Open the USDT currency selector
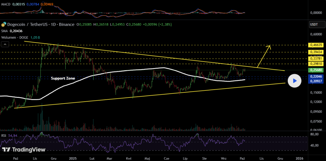The height and width of the screenshot is (161, 326). 314,24
